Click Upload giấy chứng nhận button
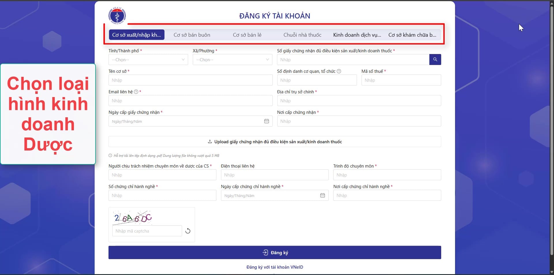This screenshot has width=554, height=275. tap(275, 142)
